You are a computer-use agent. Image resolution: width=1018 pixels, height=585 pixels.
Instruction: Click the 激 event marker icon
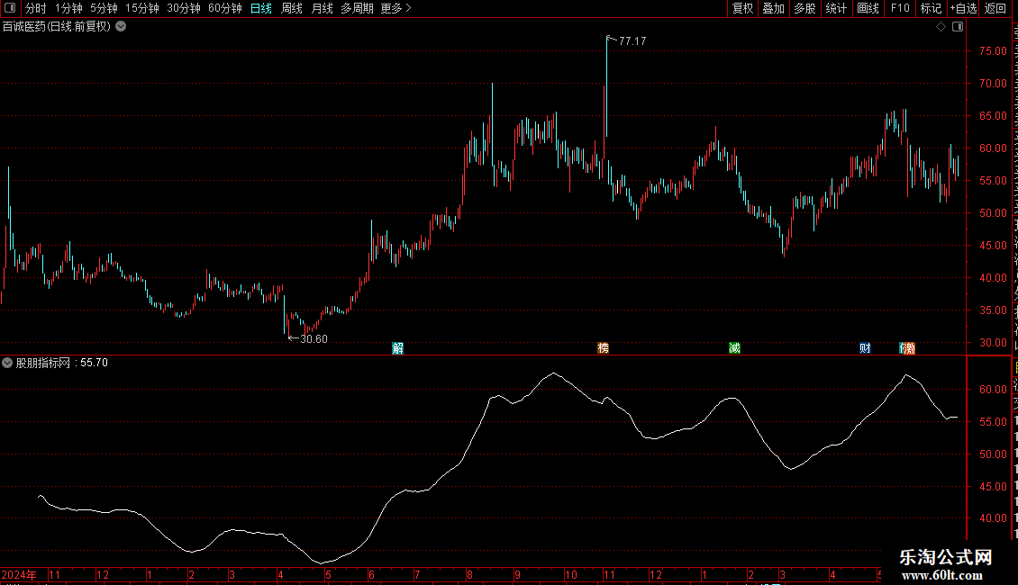pyautogui.click(x=908, y=348)
